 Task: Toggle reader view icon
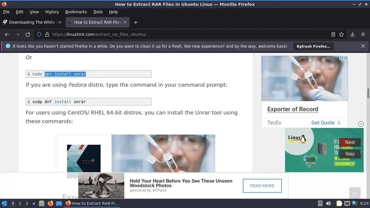333,34
